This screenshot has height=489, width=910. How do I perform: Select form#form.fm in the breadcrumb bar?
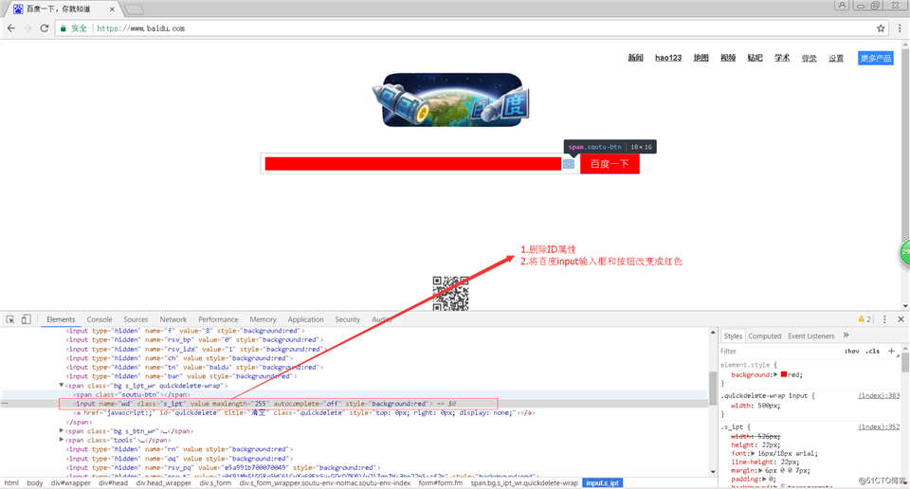441,482
